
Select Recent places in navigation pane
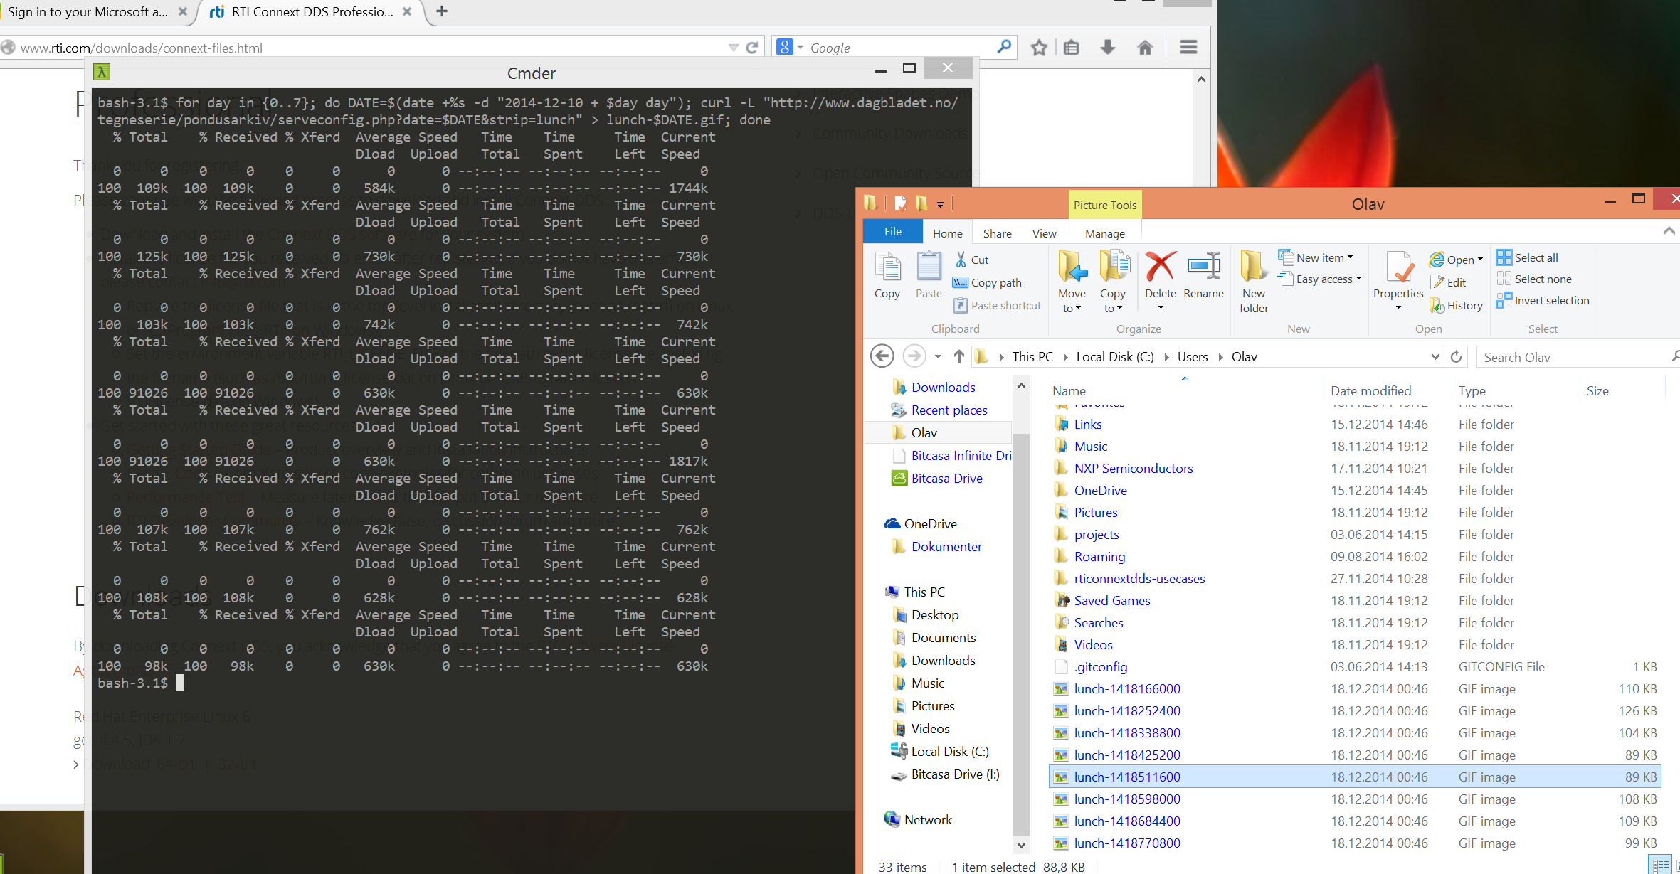949,410
